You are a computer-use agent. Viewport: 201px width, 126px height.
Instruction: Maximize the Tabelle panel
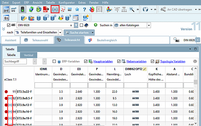click(x=195, y=49)
